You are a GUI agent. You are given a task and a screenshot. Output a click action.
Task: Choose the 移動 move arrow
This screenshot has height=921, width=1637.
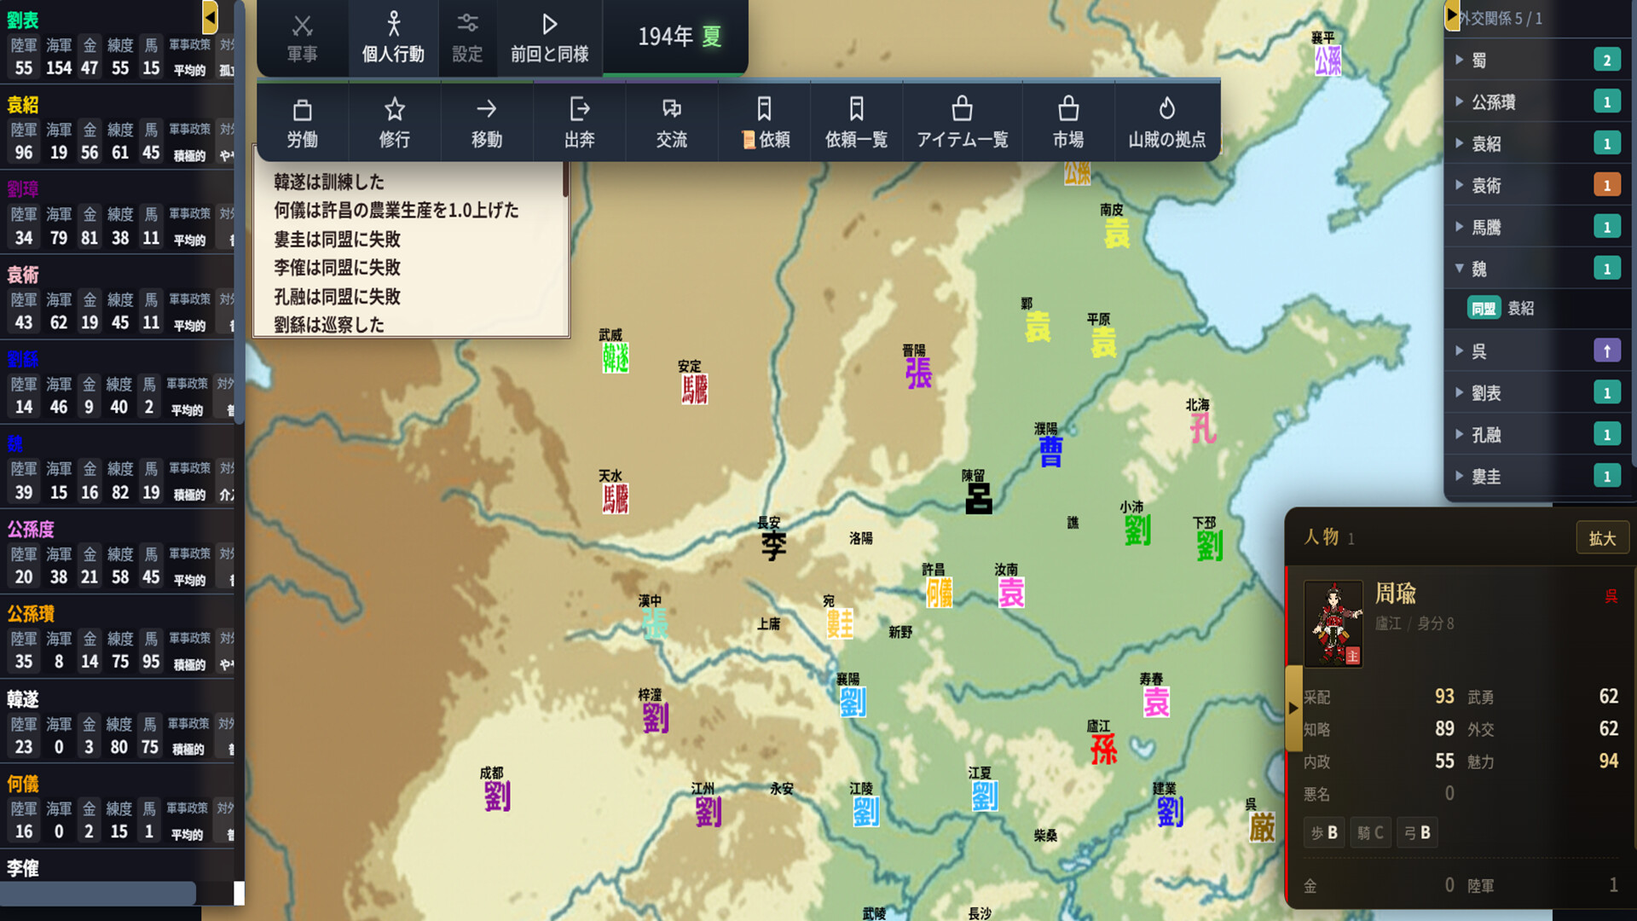(x=487, y=123)
